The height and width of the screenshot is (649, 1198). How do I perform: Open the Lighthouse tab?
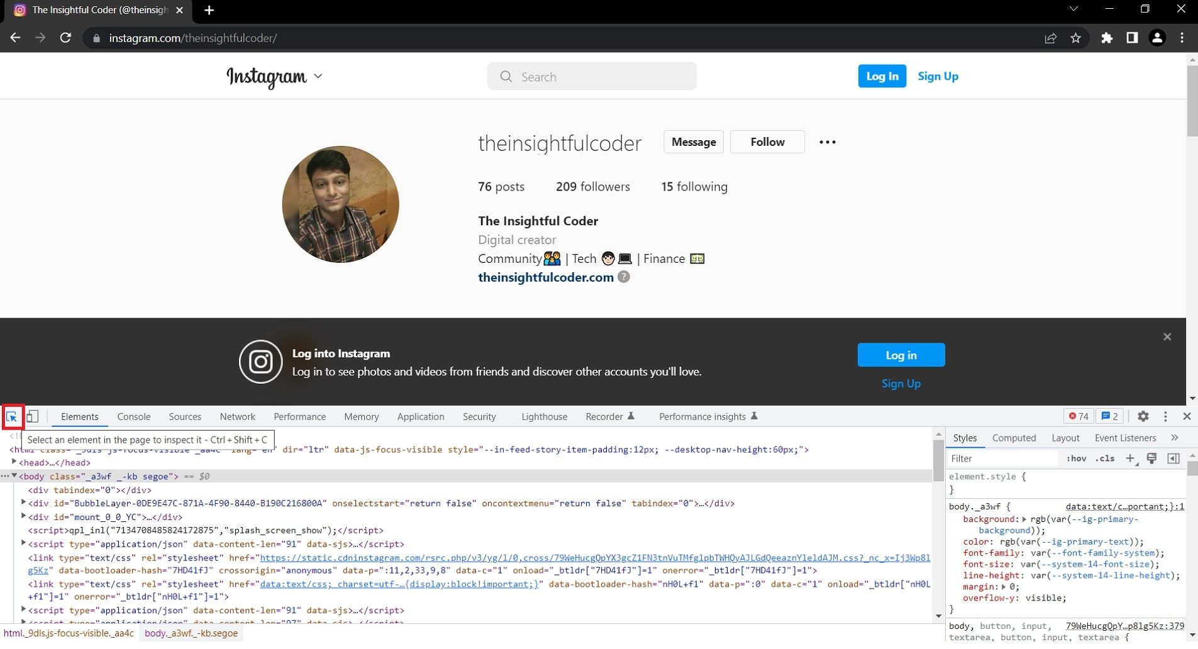click(544, 416)
